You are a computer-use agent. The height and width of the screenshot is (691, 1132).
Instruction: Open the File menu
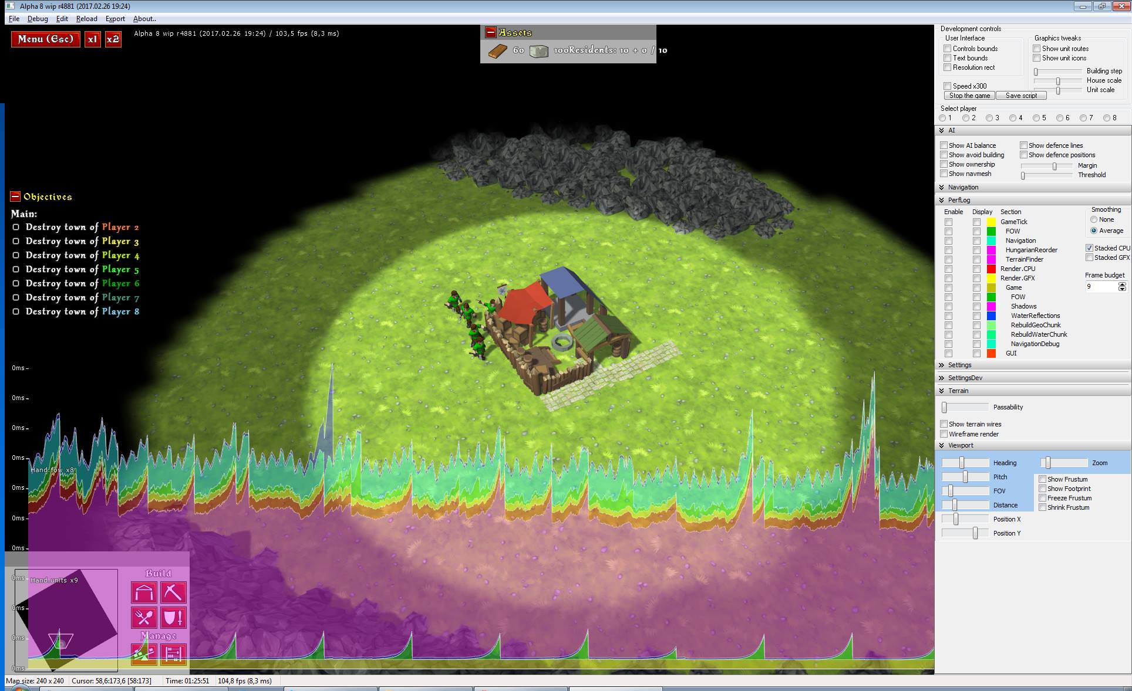(x=14, y=19)
